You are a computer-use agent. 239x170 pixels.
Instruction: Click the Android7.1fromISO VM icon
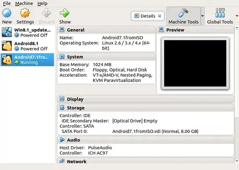pyautogui.click(x=7, y=59)
